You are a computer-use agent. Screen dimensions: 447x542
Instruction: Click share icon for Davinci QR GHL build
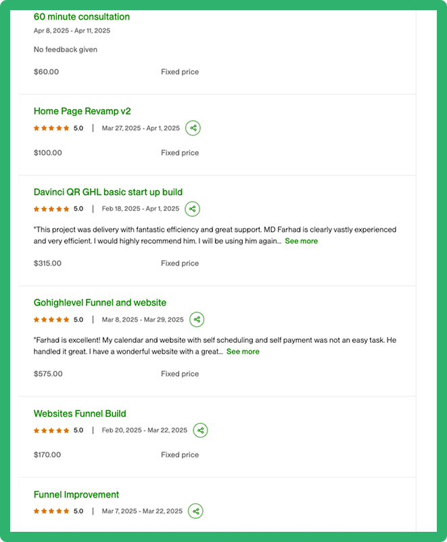click(x=193, y=209)
